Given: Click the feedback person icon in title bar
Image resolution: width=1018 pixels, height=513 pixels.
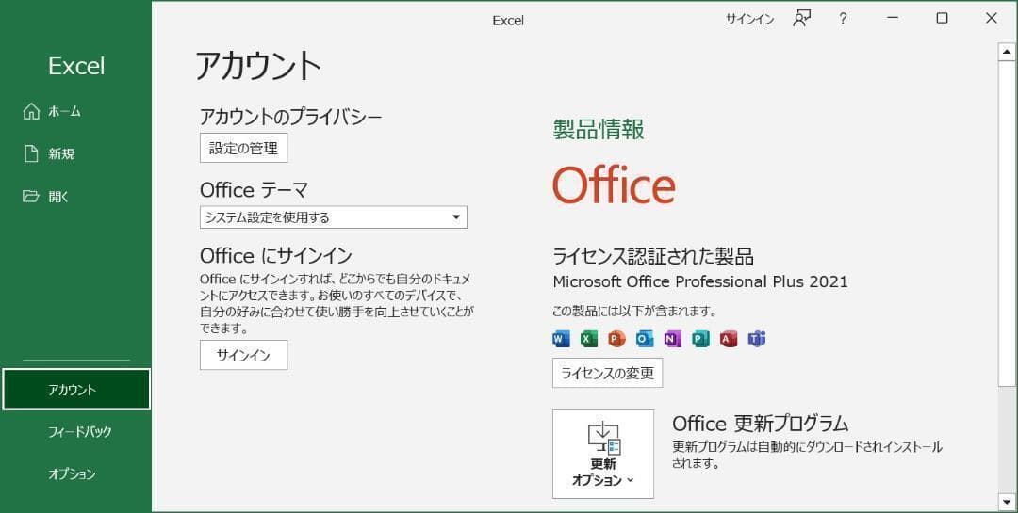Looking at the screenshot, I should (x=801, y=19).
